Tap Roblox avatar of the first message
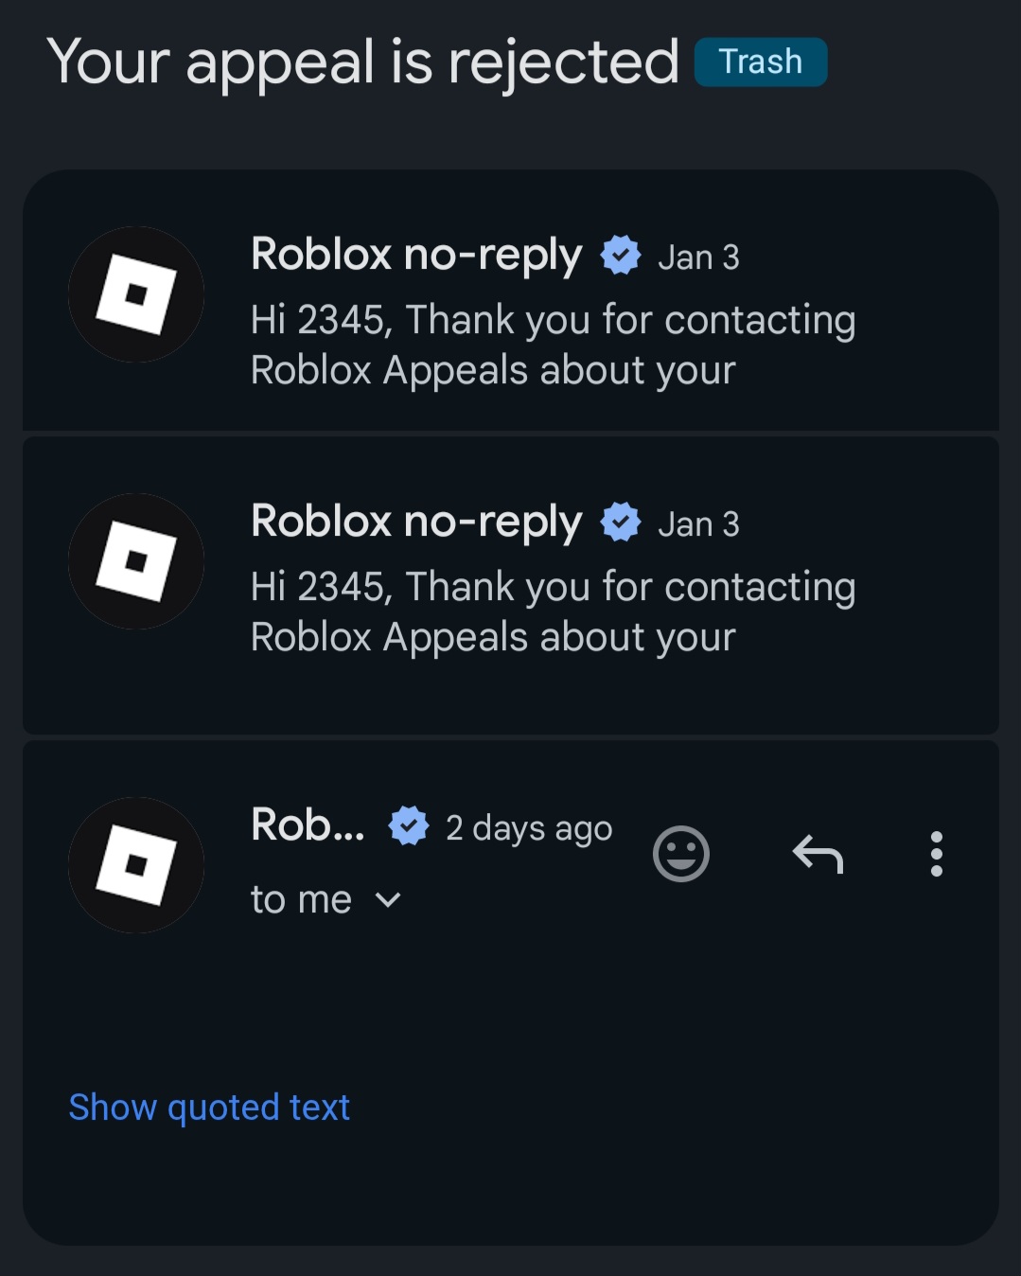 [136, 294]
